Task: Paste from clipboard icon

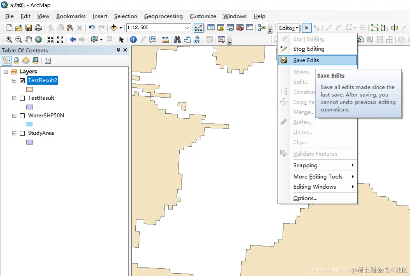Action: 70,28
